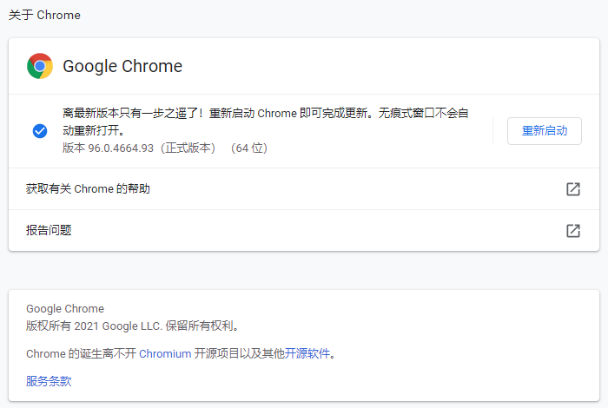Image resolution: width=608 pixels, height=408 pixels.
Task: Open the Chromium project link
Action: coord(165,353)
